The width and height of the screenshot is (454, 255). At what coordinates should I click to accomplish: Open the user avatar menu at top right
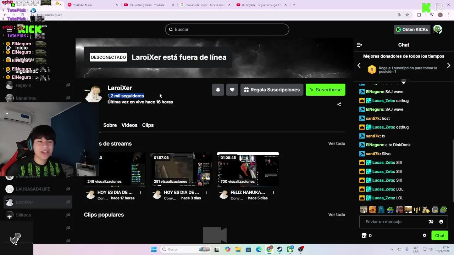[437, 29]
